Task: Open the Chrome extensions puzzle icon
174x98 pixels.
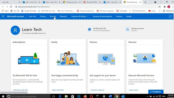Action: click(x=164, y=7)
